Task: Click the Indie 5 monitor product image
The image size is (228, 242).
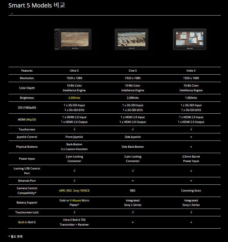Action: pos(190,39)
